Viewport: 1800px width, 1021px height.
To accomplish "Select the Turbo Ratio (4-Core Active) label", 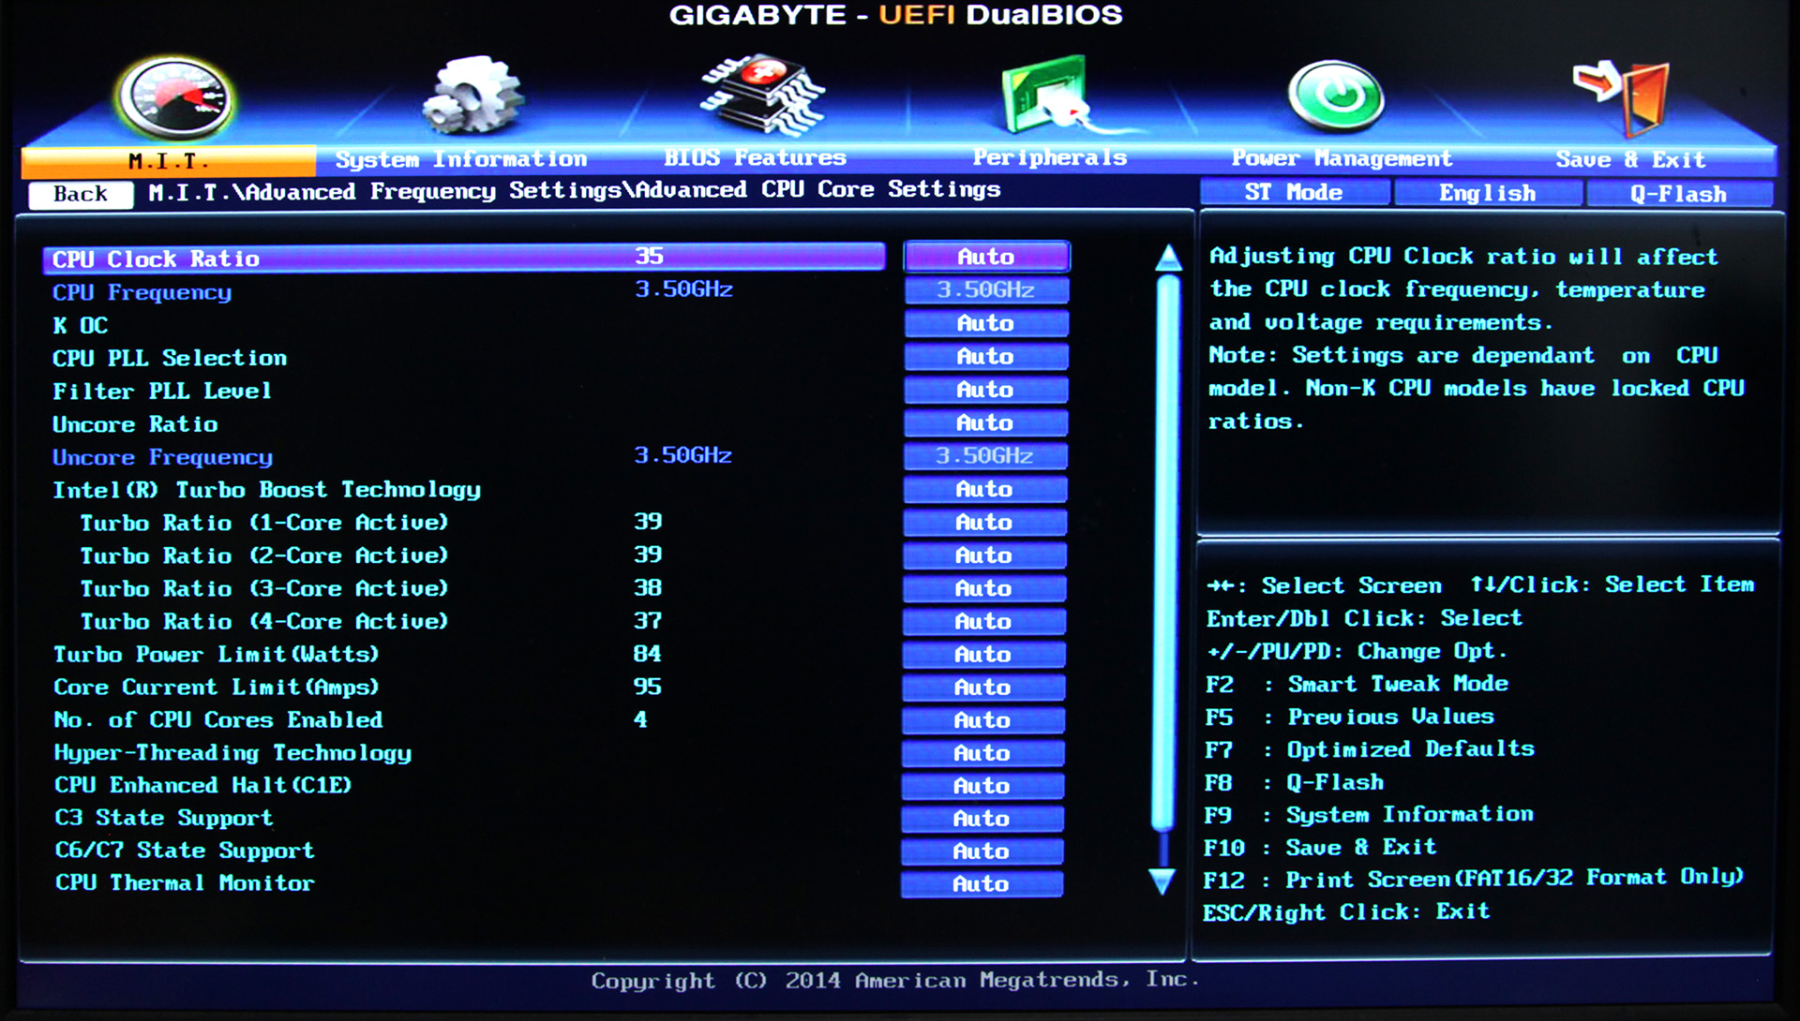I will pos(264,621).
